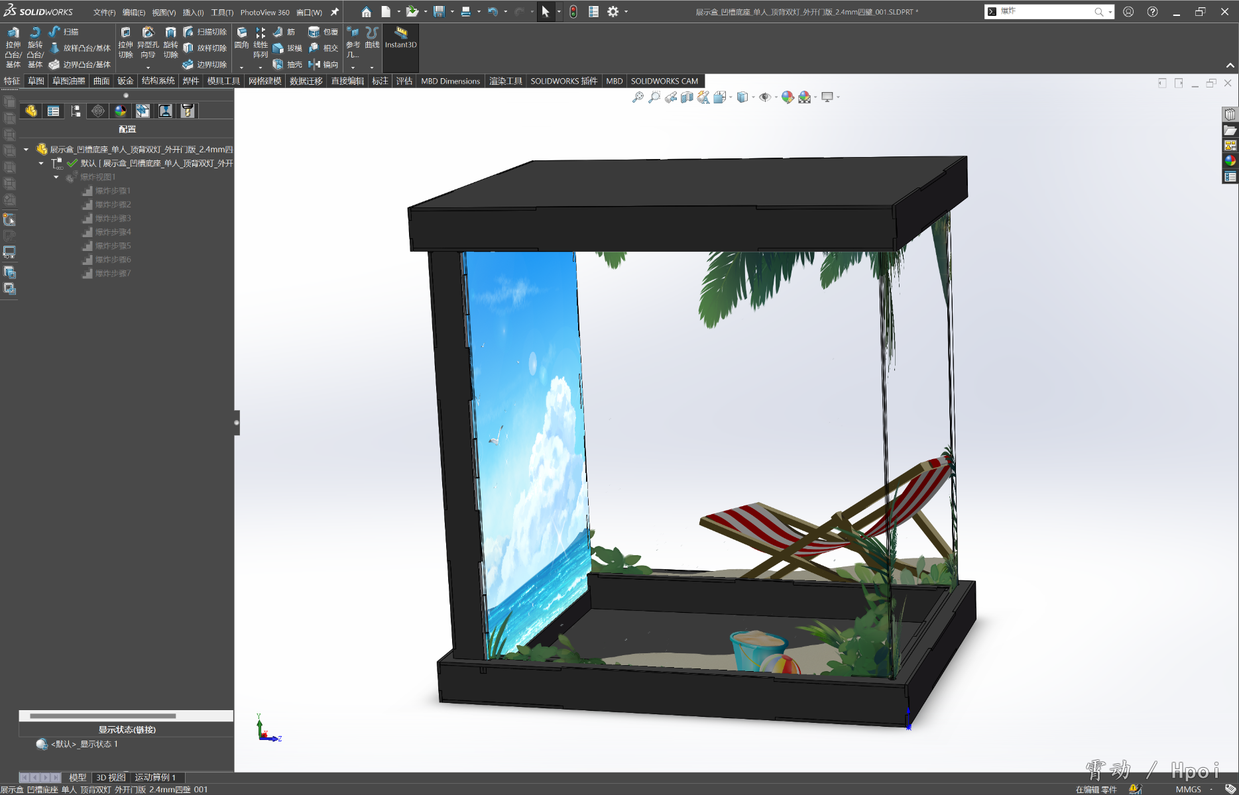Click Zoom to Fit in view toolbar
This screenshot has height=795, width=1239.
pyautogui.click(x=638, y=97)
